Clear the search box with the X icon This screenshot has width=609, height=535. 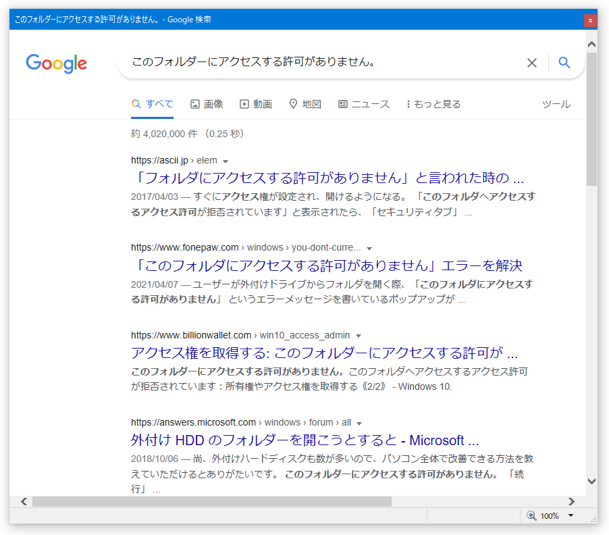(532, 63)
